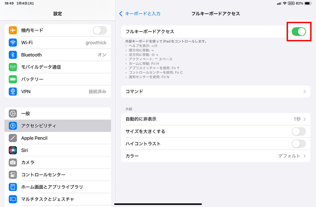Tap the 一般 gear icon

click(x=13, y=113)
